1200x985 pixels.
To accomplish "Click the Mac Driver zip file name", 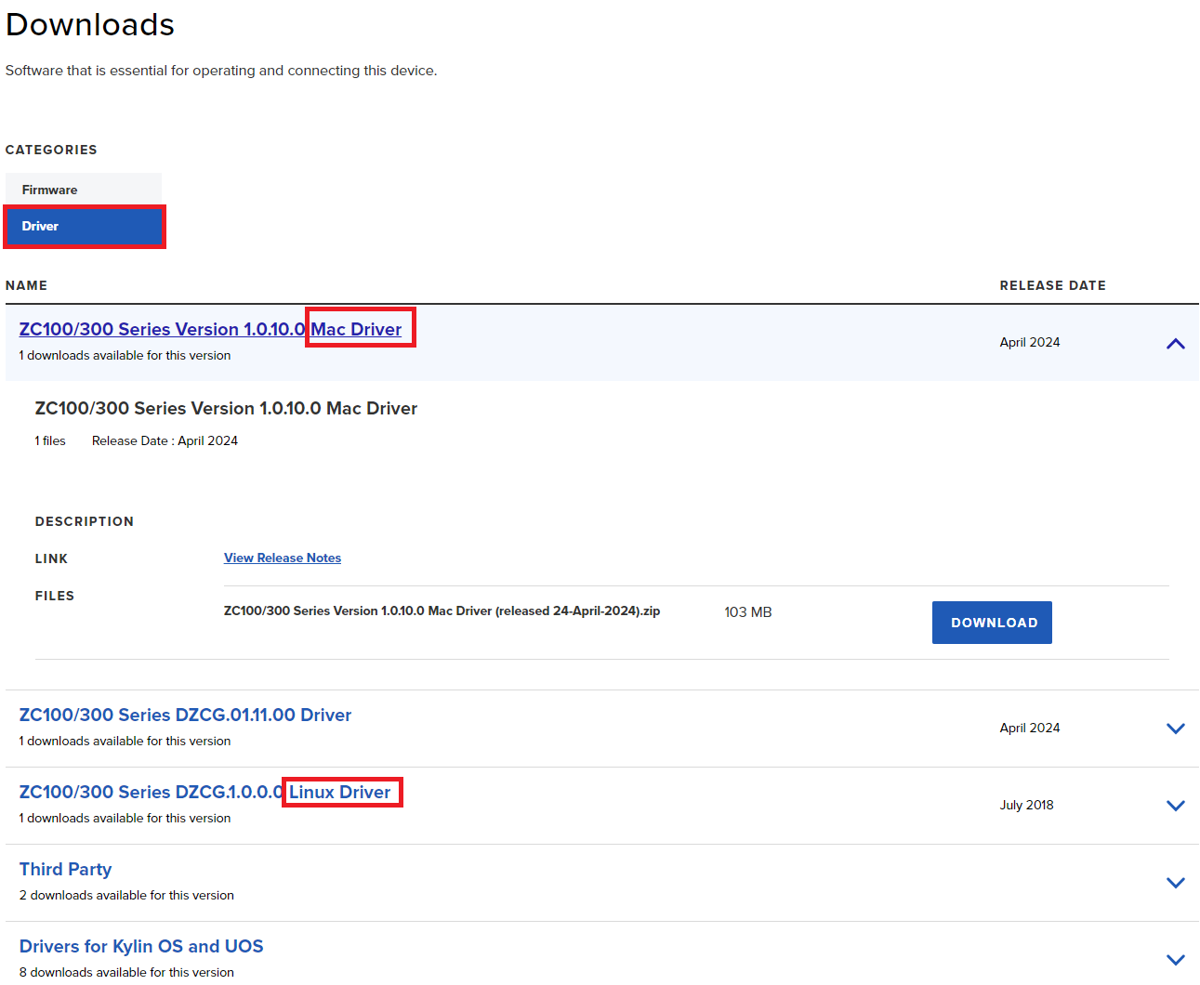I will 442,611.
